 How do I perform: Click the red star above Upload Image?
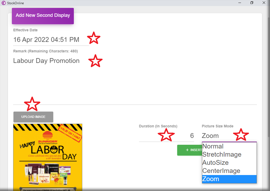click(32, 104)
